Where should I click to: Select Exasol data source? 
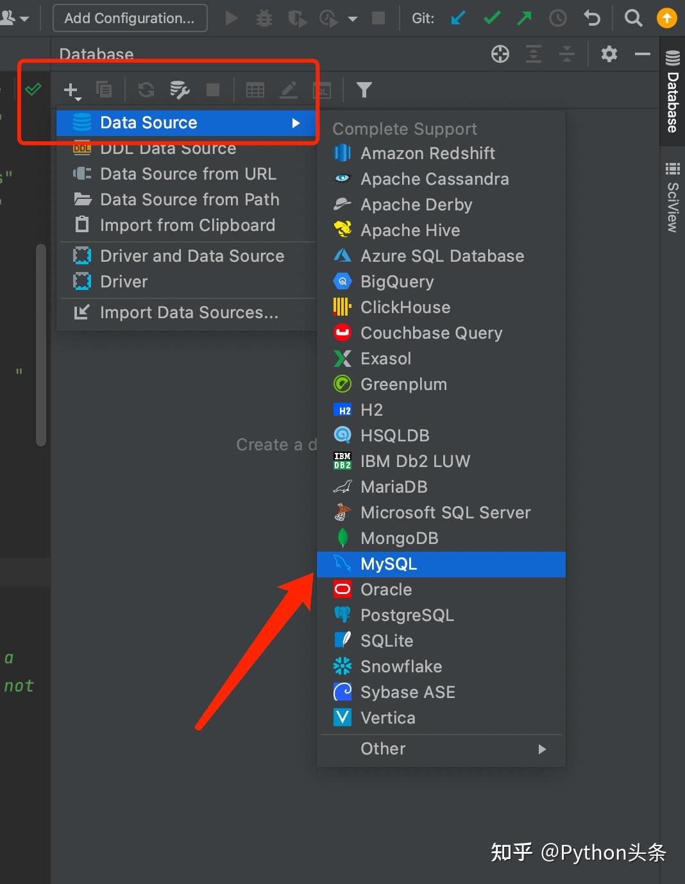coord(441,359)
